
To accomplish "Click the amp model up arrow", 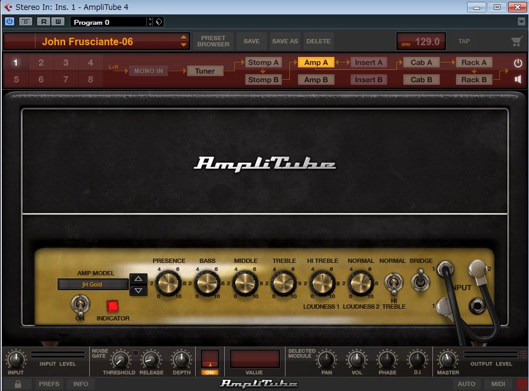I will [138, 279].
